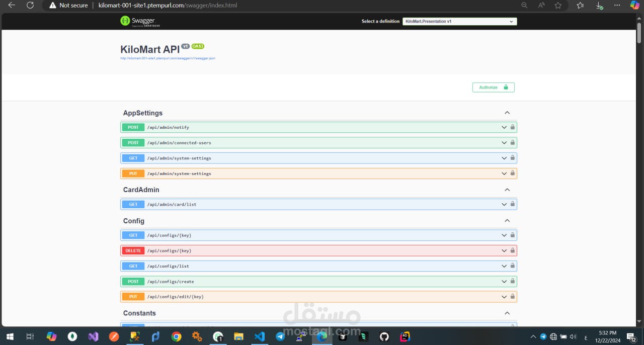Screen dimensions: 644x345
Task: Collapse the AppSettings section
Action: [507, 113]
